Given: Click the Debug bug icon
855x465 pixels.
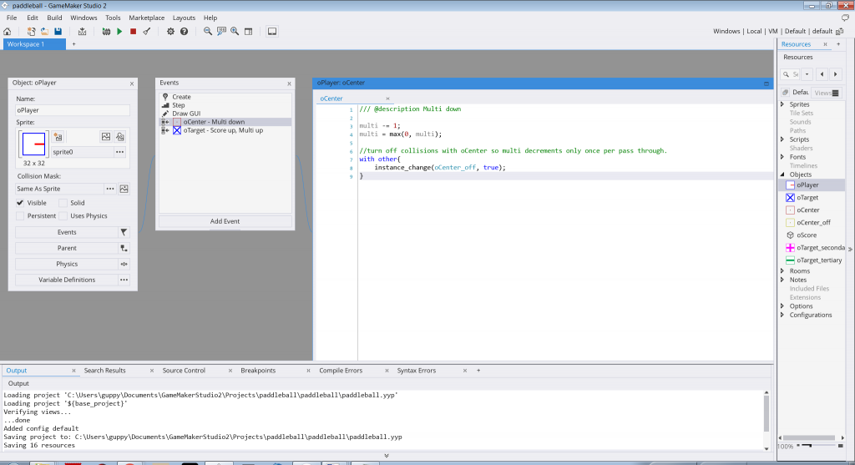Looking at the screenshot, I should click(x=106, y=32).
